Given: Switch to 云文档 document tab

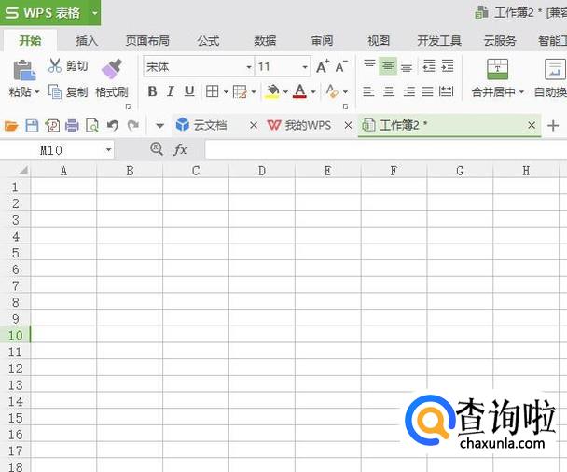Looking at the screenshot, I should click(x=210, y=126).
